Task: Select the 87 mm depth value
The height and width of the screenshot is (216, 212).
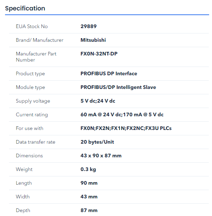Action: pos(89,211)
